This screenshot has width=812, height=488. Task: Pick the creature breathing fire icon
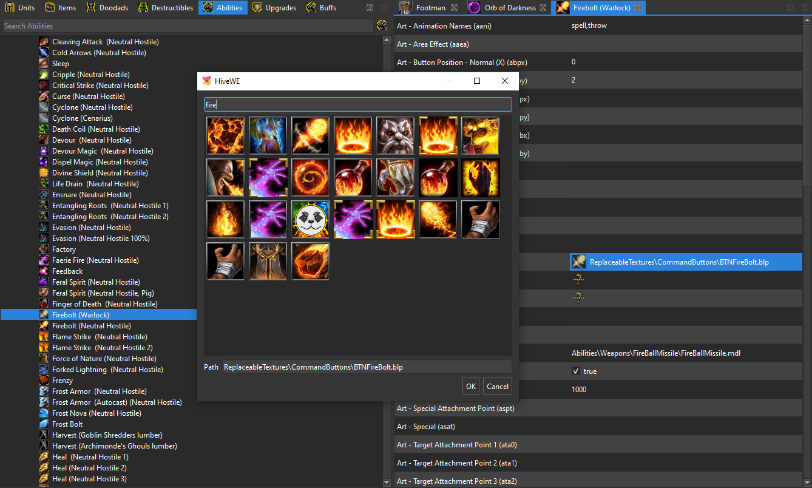(x=225, y=178)
